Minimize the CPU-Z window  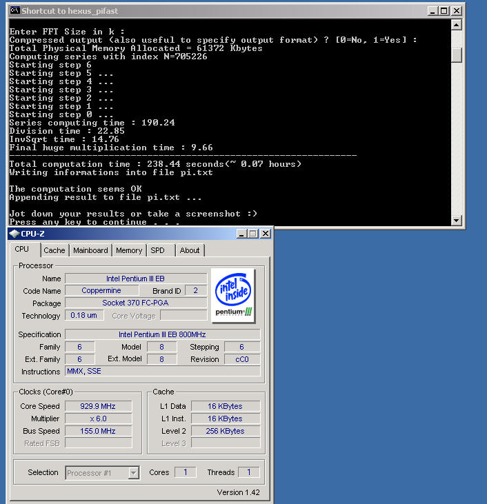point(241,234)
